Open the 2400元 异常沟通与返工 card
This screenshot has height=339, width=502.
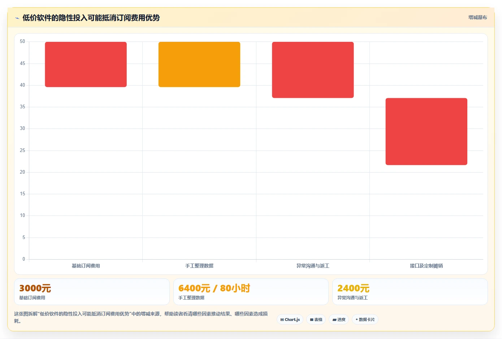click(x=410, y=292)
